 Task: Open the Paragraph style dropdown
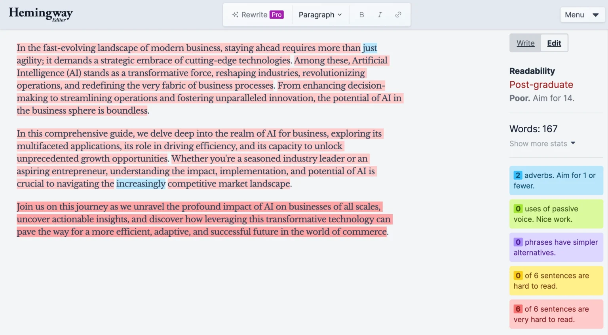point(320,15)
